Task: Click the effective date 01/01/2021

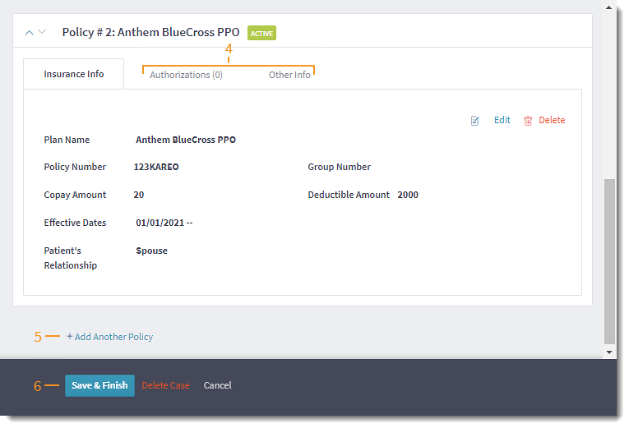Action: click(160, 223)
